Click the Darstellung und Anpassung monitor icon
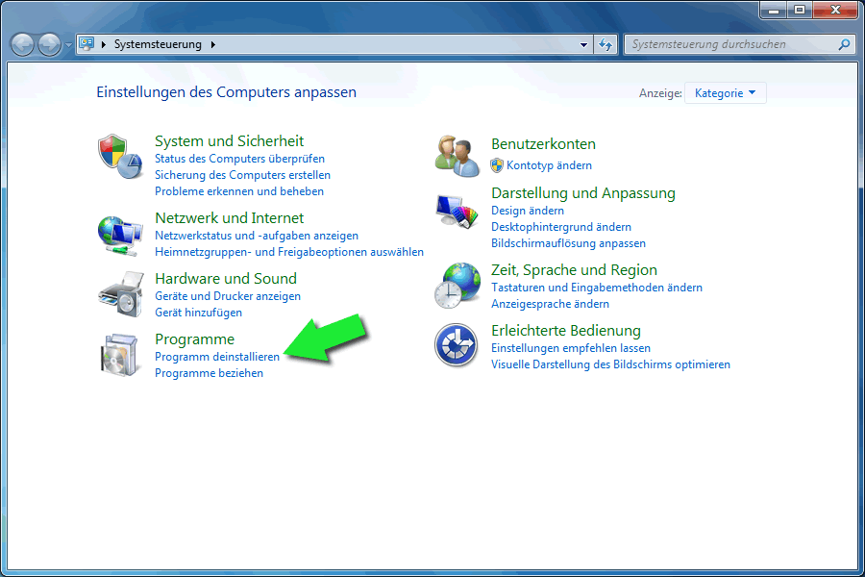This screenshot has width=865, height=577. point(457,212)
